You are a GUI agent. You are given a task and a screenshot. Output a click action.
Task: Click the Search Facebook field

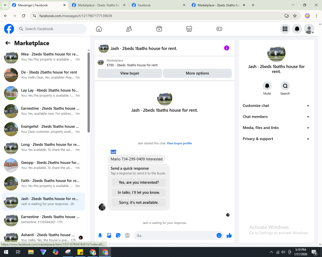(x=51, y=29)
